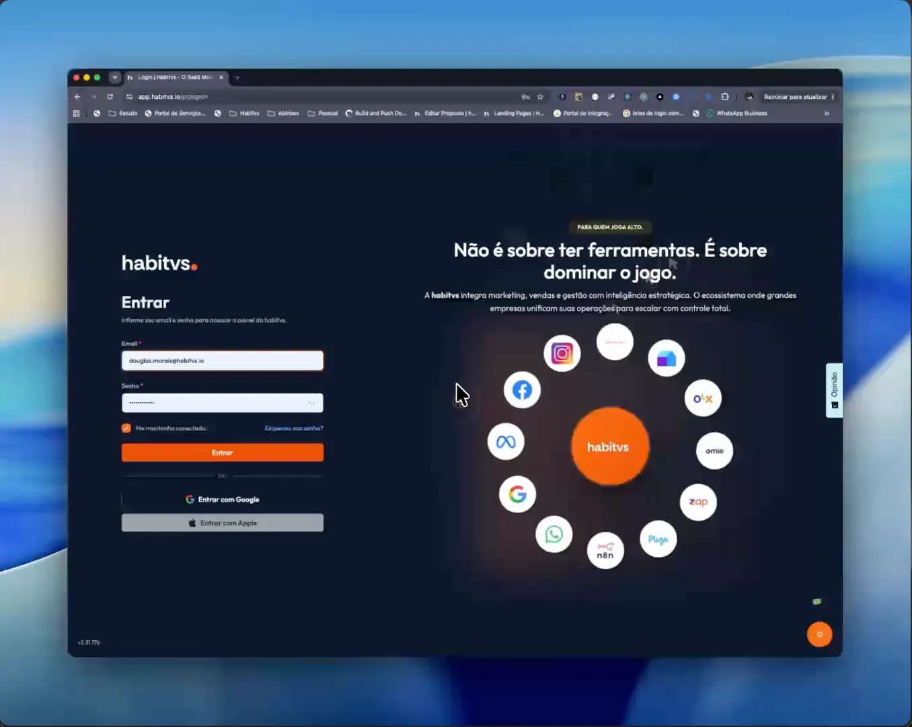Bookmark this page with the star icon
The image size is (912, 727).
point(540,97)
